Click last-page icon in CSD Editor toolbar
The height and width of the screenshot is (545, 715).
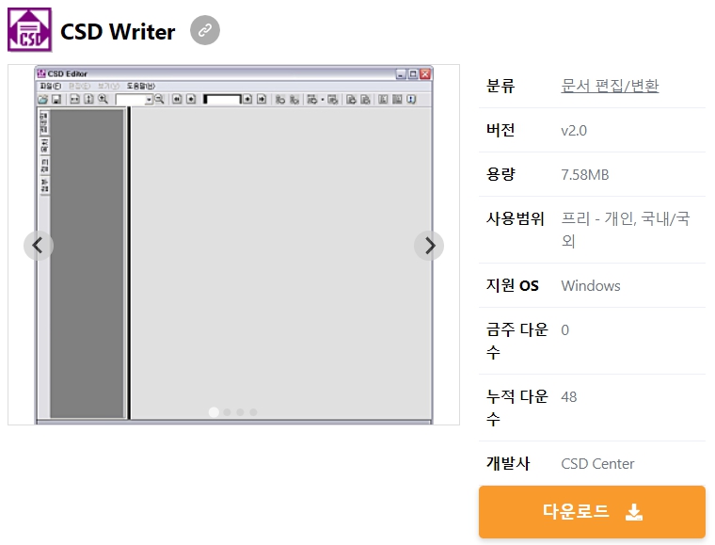262,99
